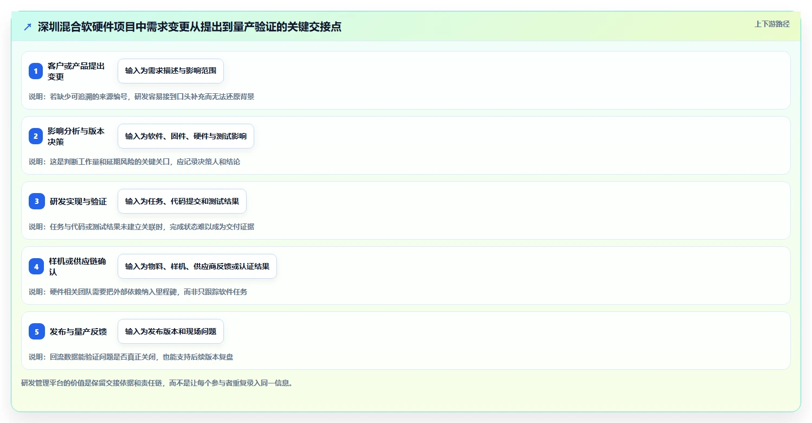Select the heading 深圳混合软硬件项目中需求变更从提出到量产验证的关键交接点

[x=190, y=27]
